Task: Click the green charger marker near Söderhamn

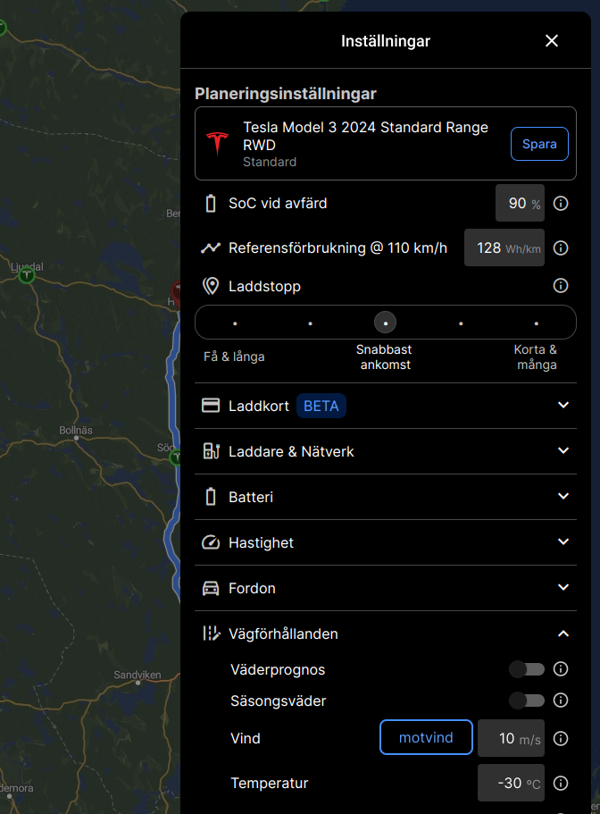Action: pyautogui.click(x=176, y=457)
